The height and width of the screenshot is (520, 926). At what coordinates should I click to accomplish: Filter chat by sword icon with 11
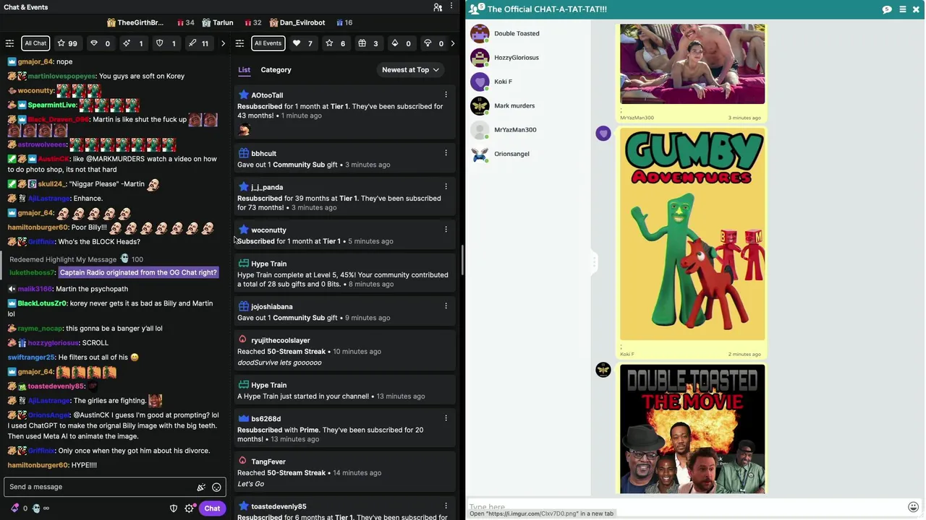(198, 43)
